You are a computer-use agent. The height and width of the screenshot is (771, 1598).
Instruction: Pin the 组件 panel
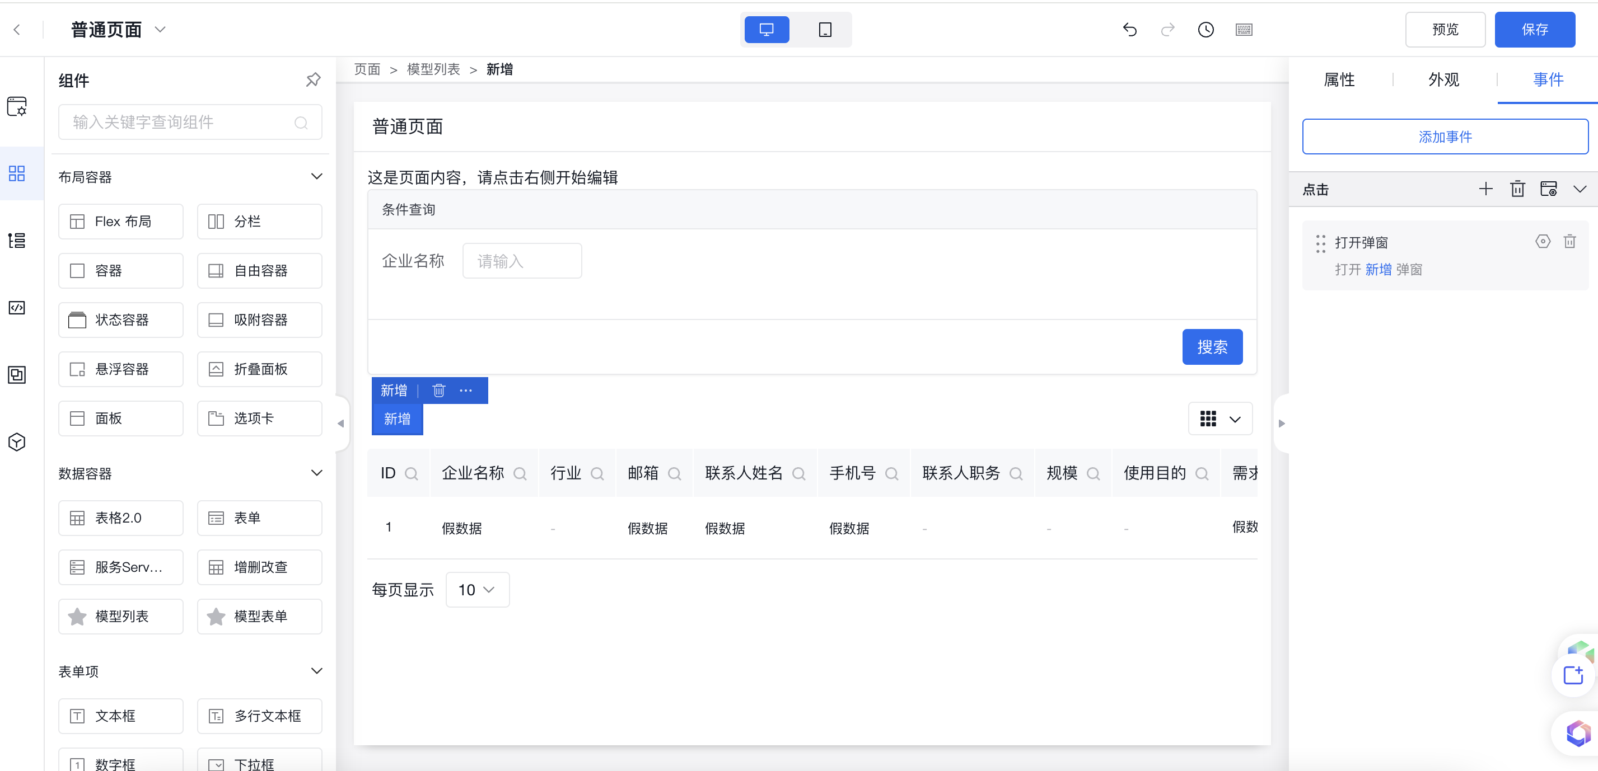313,80
